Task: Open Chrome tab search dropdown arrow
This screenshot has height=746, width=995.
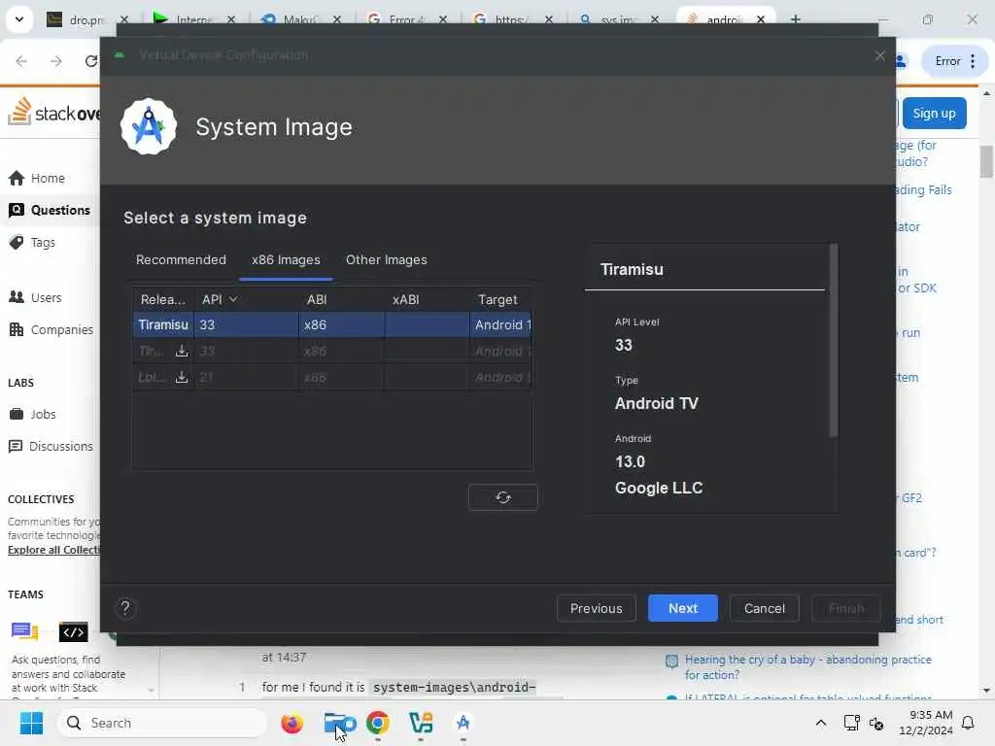Action: pyautogui.click(x=19, y=19)
